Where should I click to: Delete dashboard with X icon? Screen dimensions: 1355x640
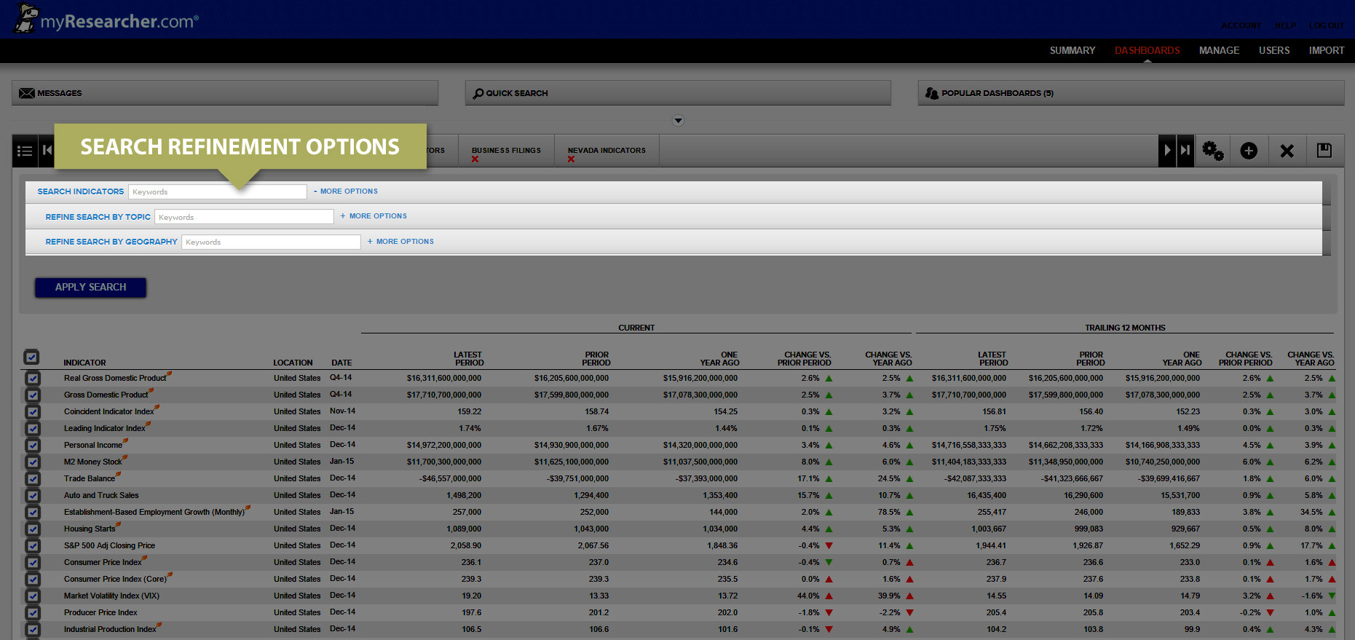tap(1287, 151)
